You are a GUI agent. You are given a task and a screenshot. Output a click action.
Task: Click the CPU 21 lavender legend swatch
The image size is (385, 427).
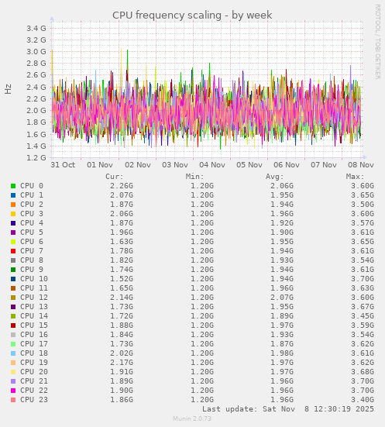pos(13,381)
